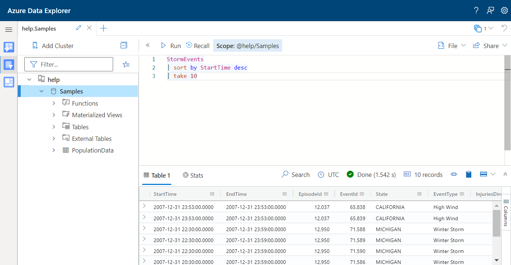Screen dimensions: 511x265
Task: Select the Tables tree item
Action: (x=80, y=127)
